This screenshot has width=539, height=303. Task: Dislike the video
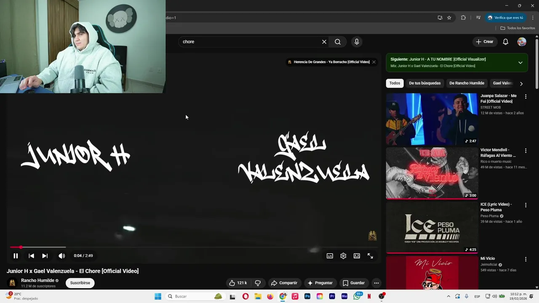coord(258,283)
